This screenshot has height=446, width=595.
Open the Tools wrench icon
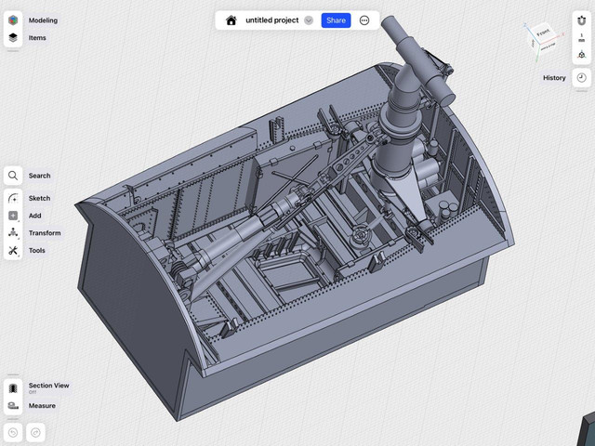click(13, 251)
